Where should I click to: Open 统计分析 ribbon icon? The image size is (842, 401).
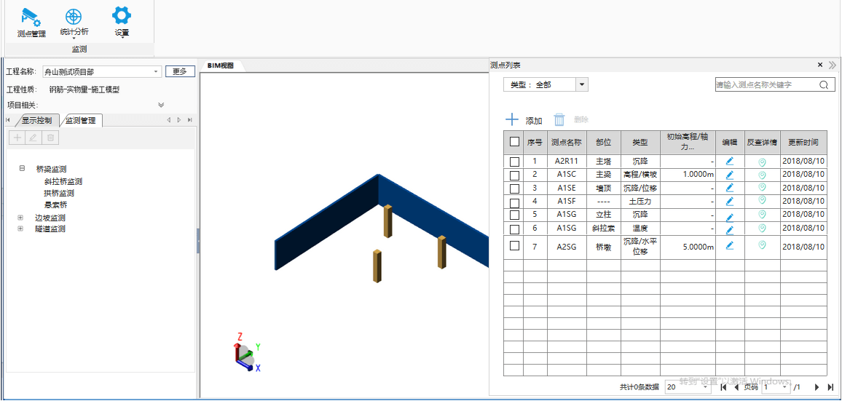point(74,16)
